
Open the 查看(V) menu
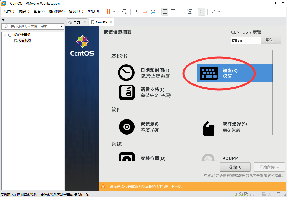[39, 11]
